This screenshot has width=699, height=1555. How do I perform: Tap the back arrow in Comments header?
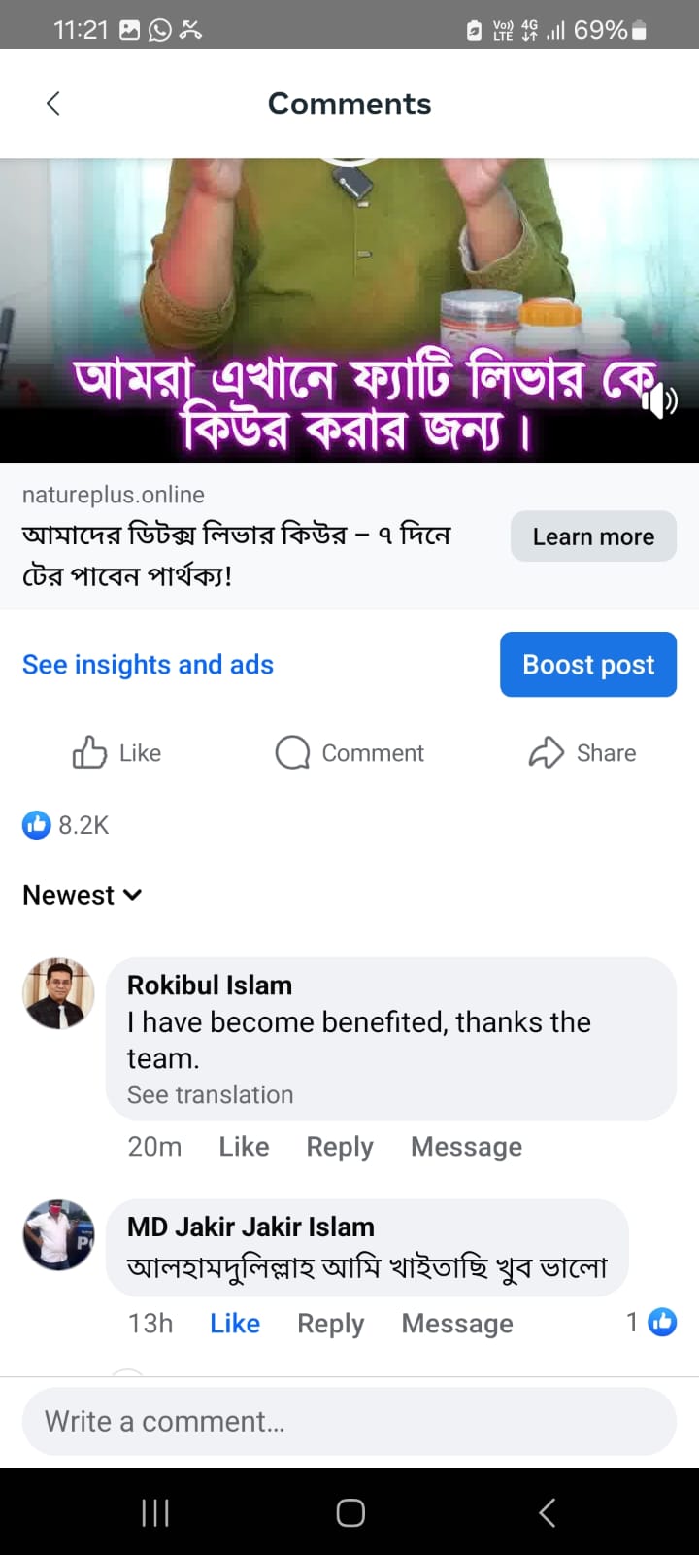[53, 104]
